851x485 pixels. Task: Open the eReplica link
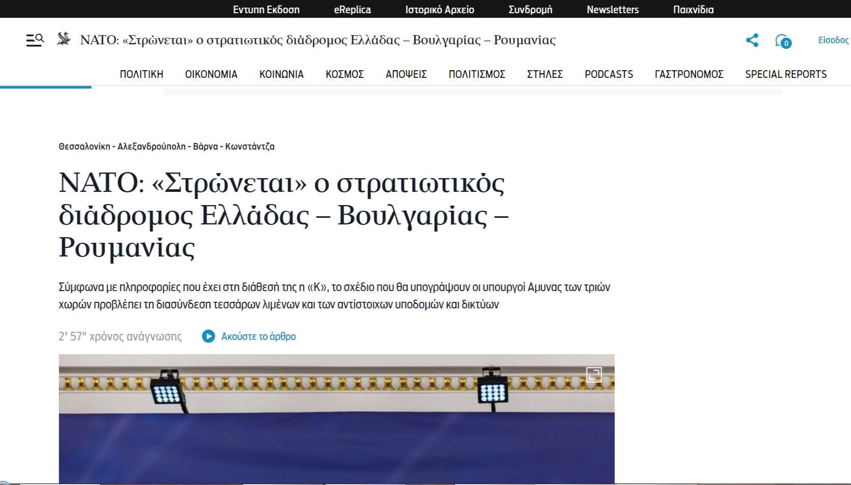click(352, 10)
